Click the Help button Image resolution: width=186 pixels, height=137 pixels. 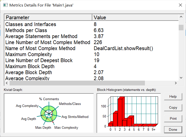click(173, 97)
